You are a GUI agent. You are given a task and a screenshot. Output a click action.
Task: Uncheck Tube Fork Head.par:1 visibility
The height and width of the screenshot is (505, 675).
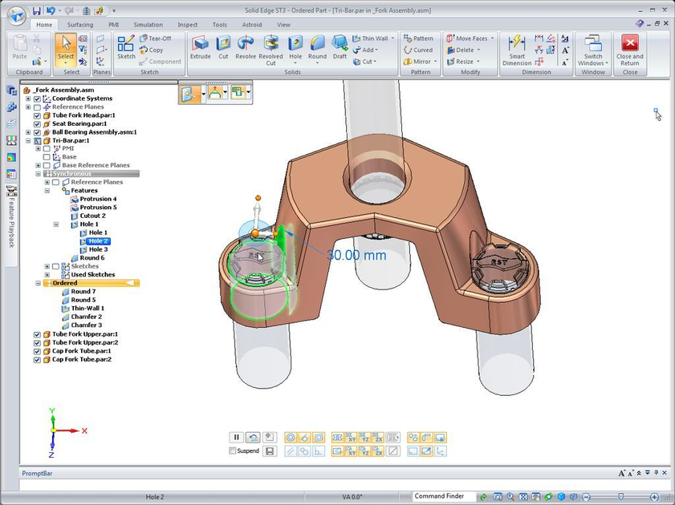37,115
